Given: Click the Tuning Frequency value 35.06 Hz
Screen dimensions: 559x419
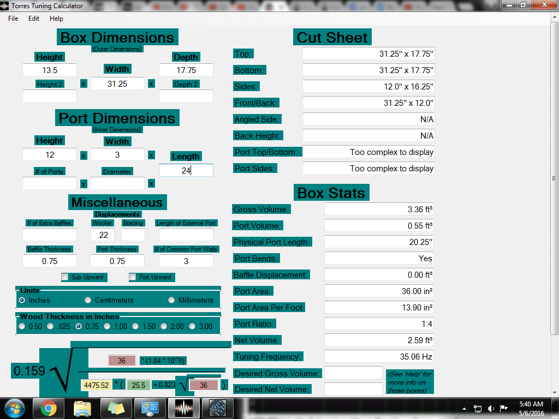Looking at the screenshot, I should pos(379,356).
